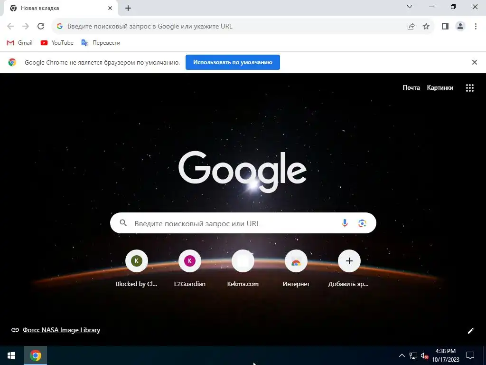This screenshot has width=486, height=365.
Task: Open the tab search dropdown arrow
Action: [410, 7]
